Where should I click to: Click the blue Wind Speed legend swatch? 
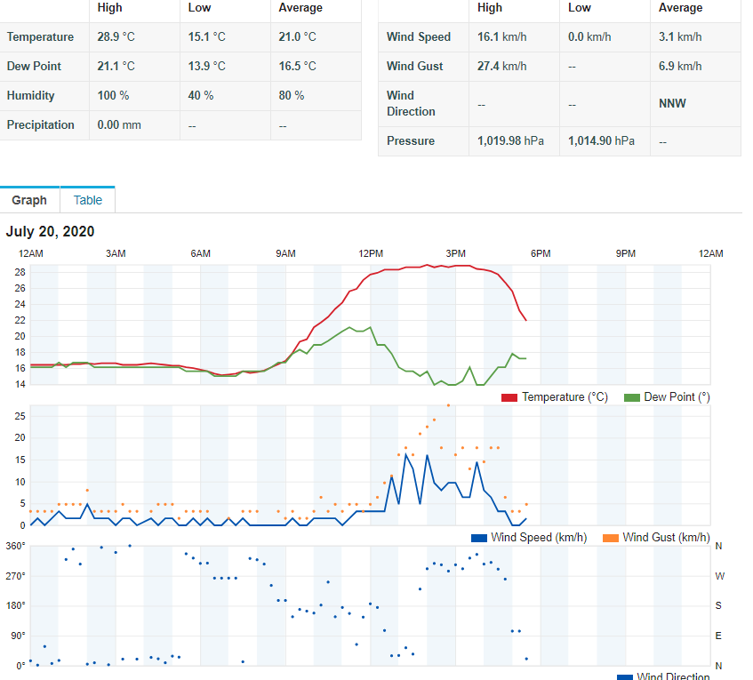click(x=479, y=538)
